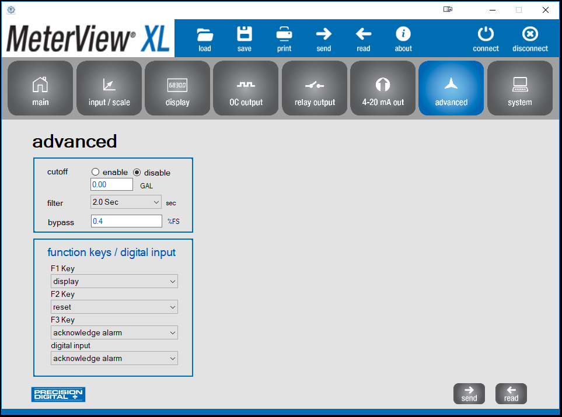
Task: Select the advanced tab
Action: pos(451,88)
